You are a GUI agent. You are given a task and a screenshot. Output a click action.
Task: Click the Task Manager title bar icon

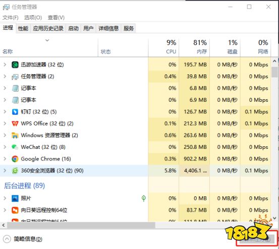[x=6, y=7]
